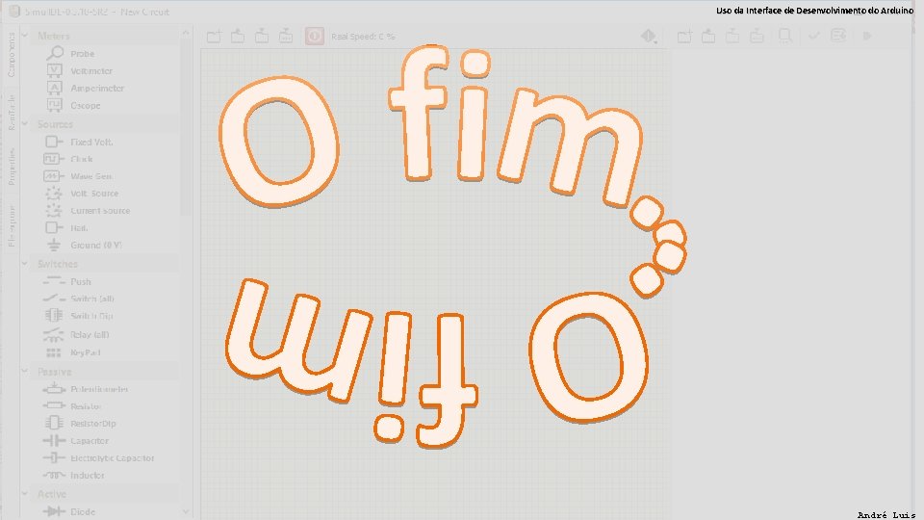The width and height of the screenshot is (924, 520).
Task: Select the Volt. Source component icon
Action: [x=54, y=193]
